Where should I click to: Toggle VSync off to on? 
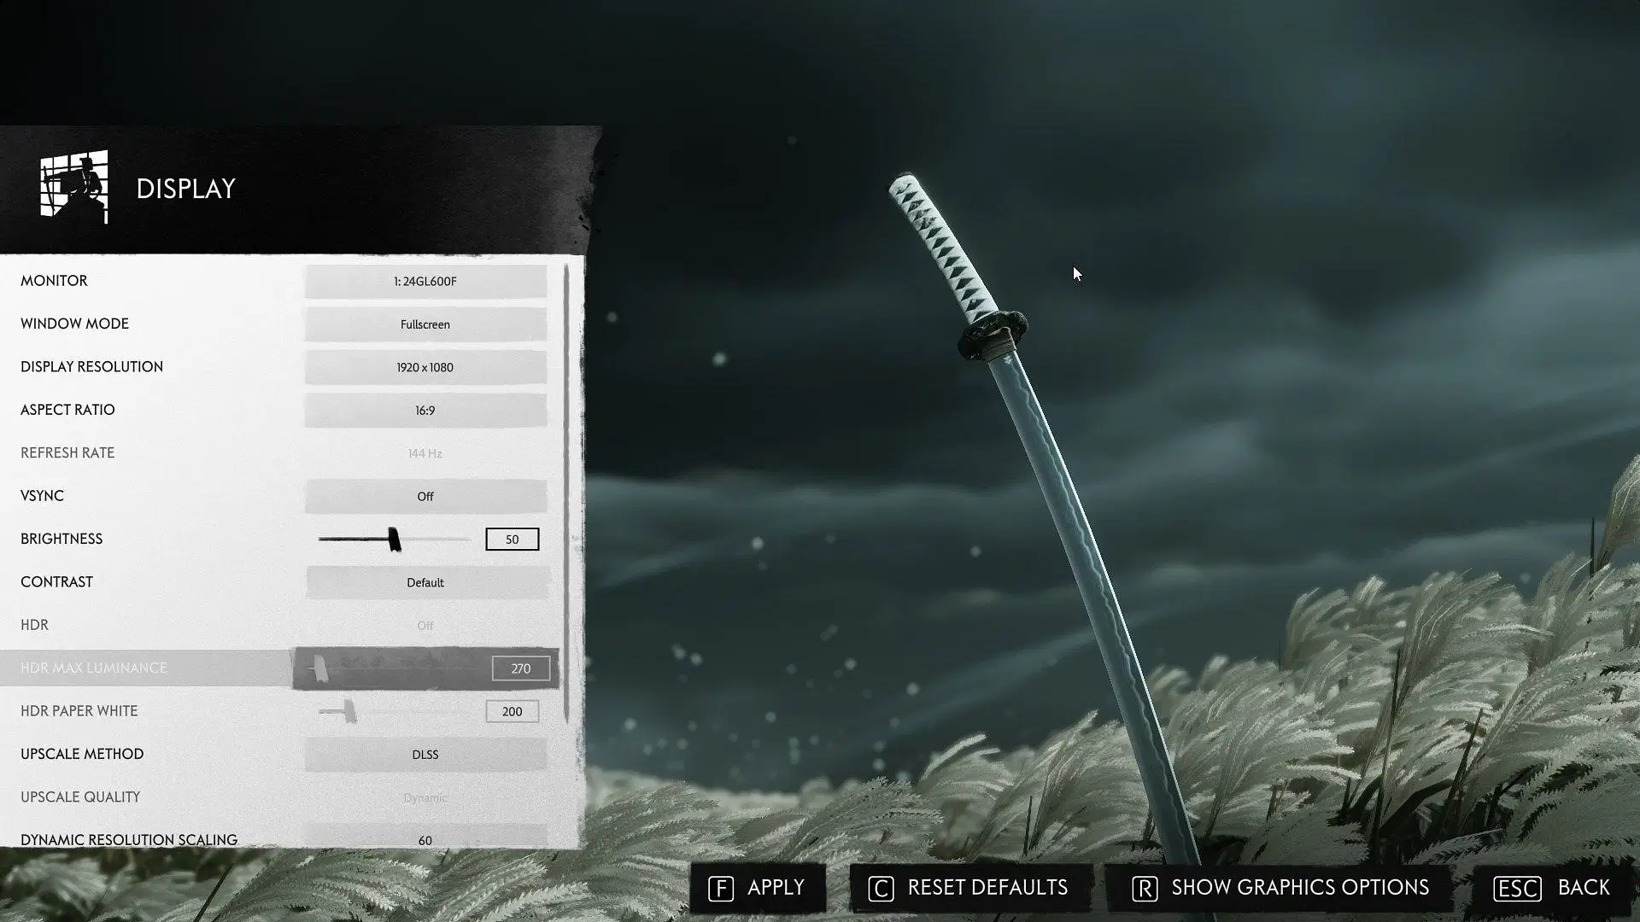[425, 495]
